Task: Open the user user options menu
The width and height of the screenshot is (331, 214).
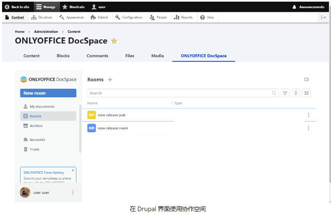Action: pyautogui.click(x=73, y=193)
